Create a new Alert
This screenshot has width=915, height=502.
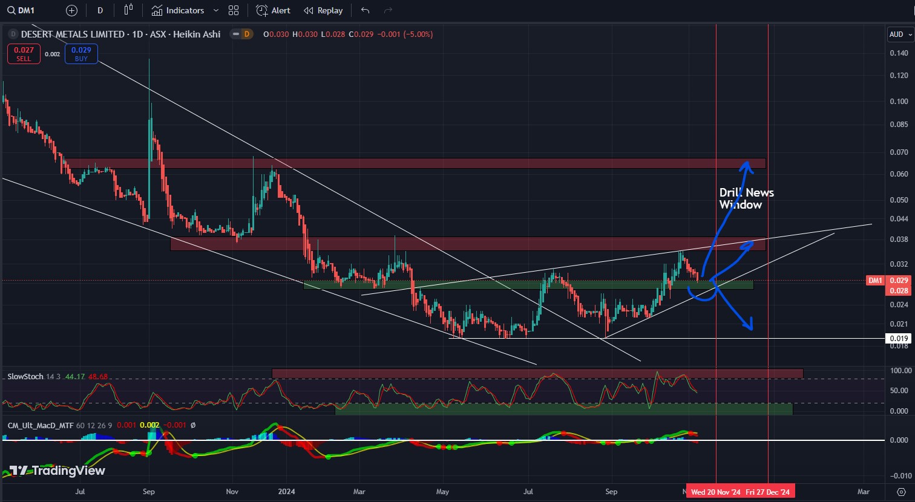click(273, 10)
